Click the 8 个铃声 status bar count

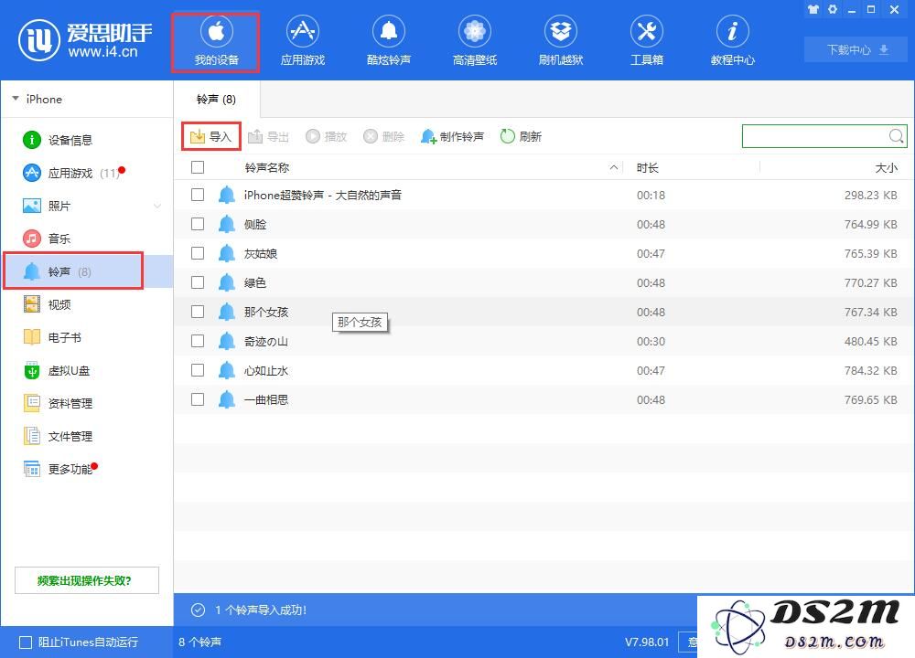(200, 642)
